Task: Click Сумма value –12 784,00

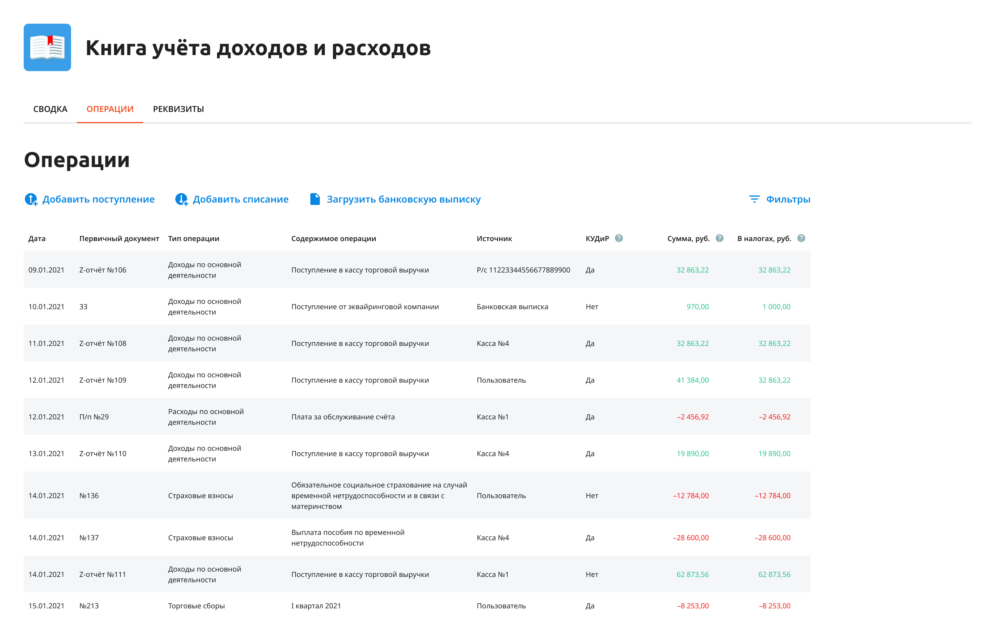Action: (x=691, y=496)
